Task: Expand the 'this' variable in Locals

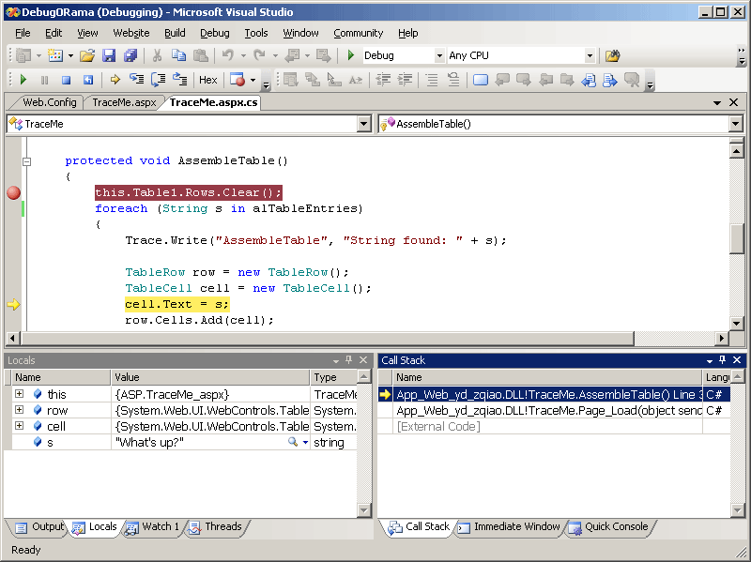Action: 19,394
